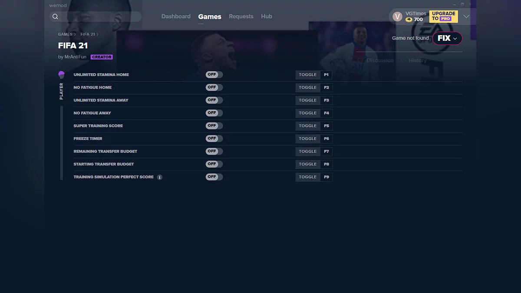Click the MrAntiFun author link
Viewport: 521px width, 293px height.
(x=76, y=57)
